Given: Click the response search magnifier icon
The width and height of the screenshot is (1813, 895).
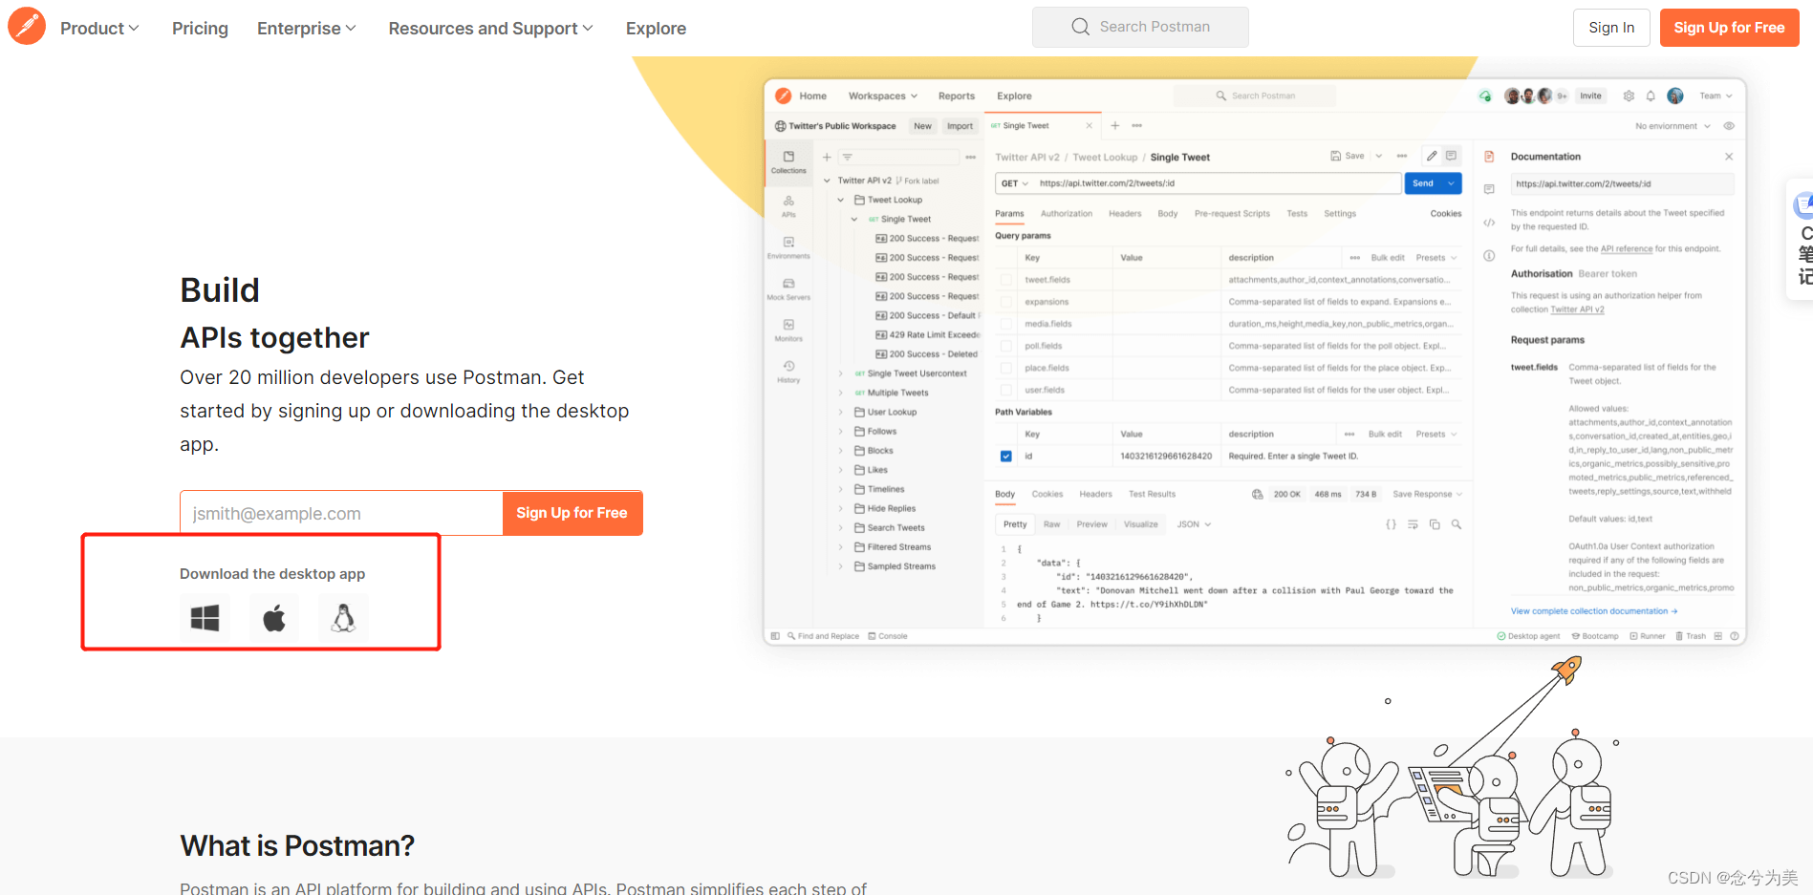Looking at the screenshot, I should (1457, 524).
